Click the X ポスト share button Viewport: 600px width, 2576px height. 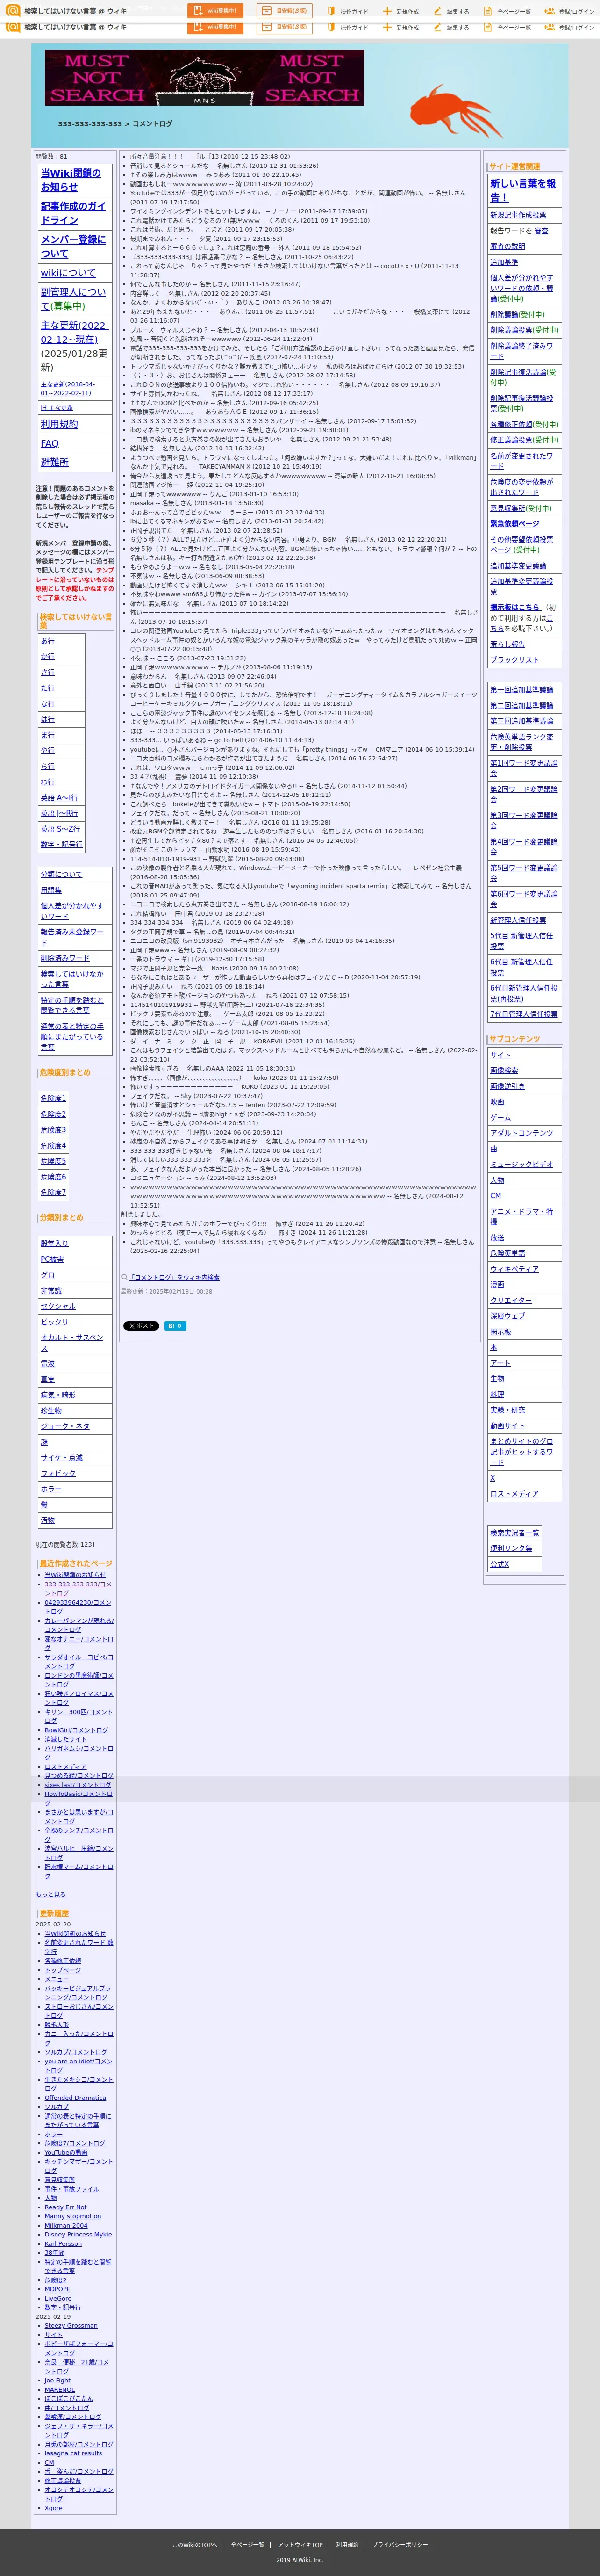(x=141, y=1326)
